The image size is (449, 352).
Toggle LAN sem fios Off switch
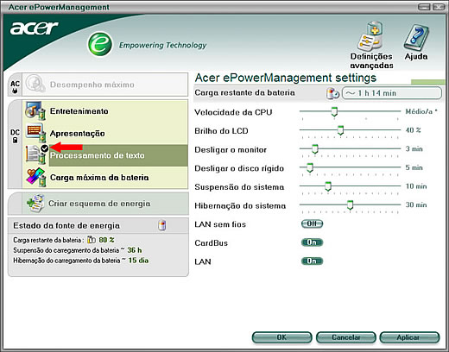tap(312, 223)
